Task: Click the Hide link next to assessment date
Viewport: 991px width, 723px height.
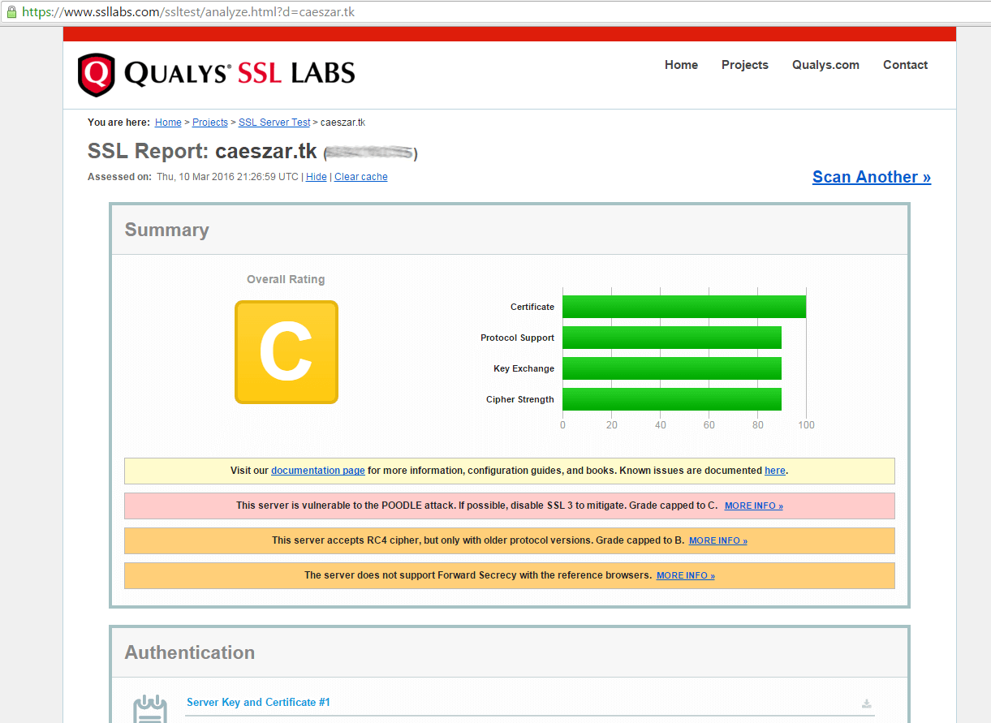Action: pyautogui.click(x=317, y=177)
